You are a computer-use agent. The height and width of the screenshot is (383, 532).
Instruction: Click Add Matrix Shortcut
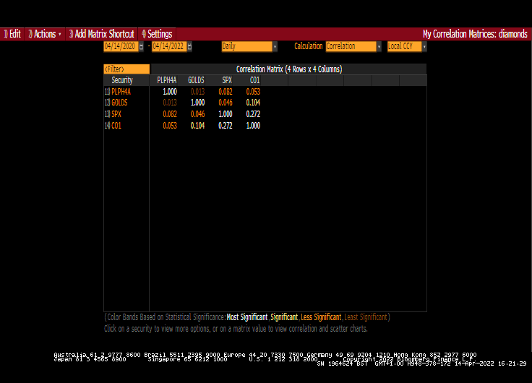point(101,34)
